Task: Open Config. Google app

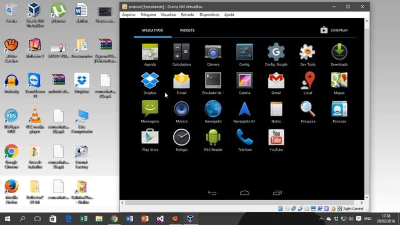Action: tap(276, 54)
